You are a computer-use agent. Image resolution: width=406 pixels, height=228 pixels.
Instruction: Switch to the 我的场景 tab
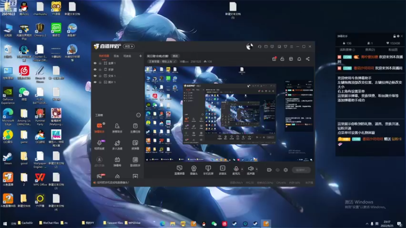pyautogui.click(x=104, y=56)
